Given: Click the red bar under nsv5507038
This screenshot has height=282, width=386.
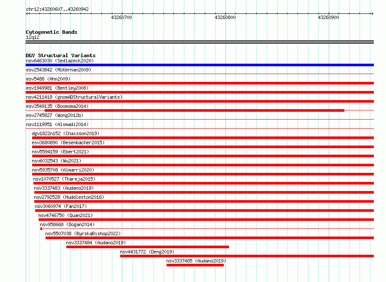Looking at the screenshot, I should tap(209, 238).
